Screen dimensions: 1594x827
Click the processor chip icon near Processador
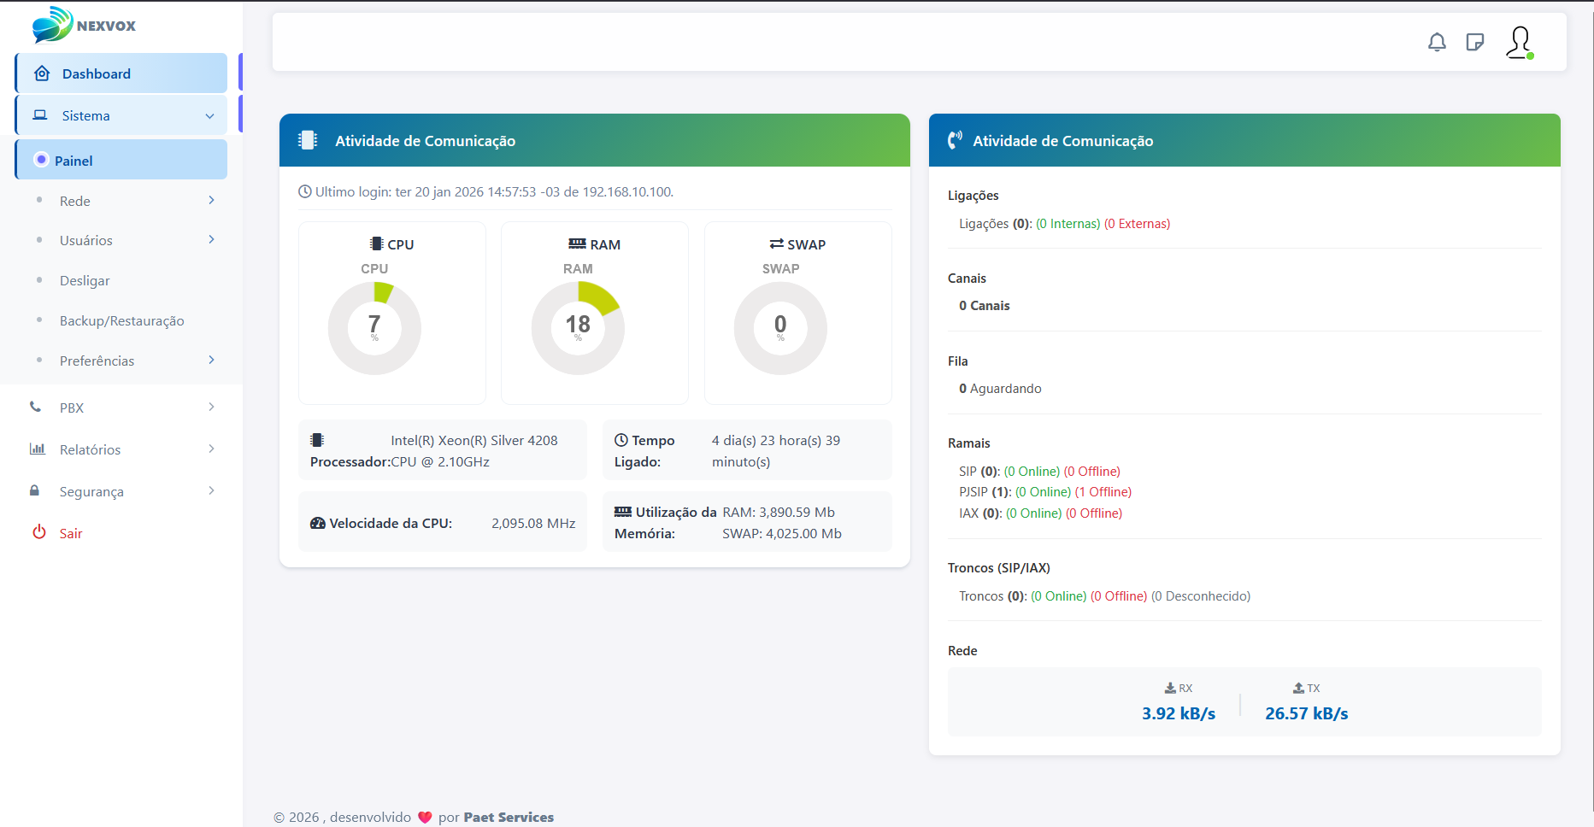pyautogui.click(x=317, y=440)
